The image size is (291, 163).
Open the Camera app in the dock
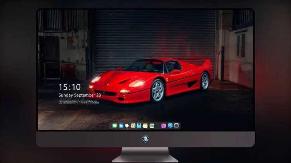point(177,126)
